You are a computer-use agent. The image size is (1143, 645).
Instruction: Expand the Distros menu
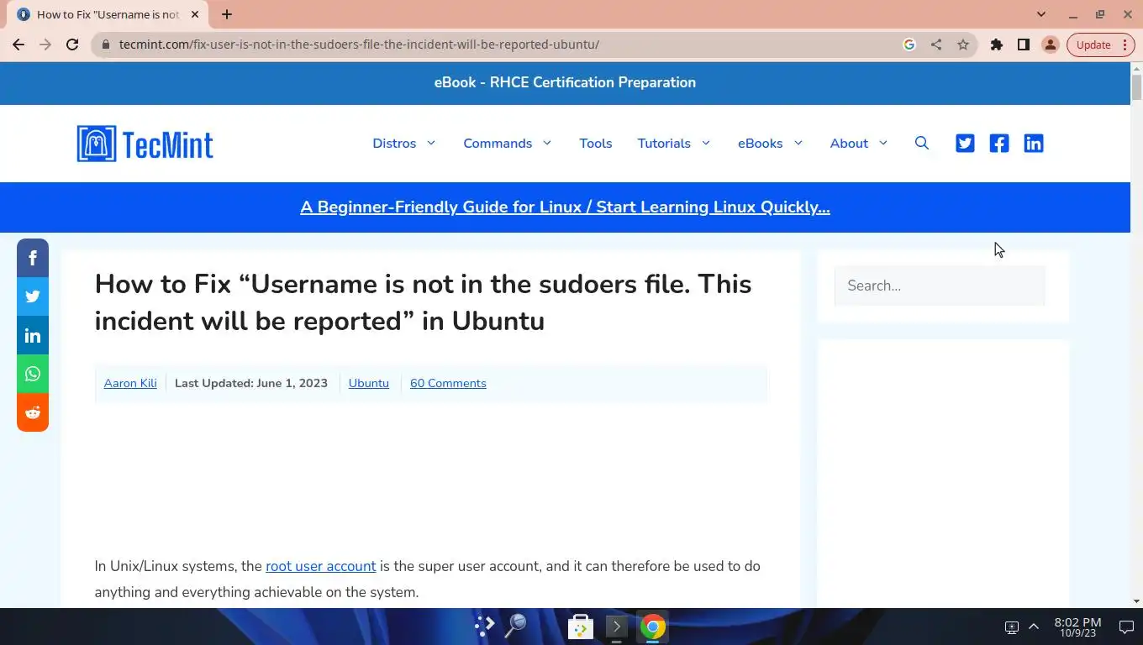[x=404, y=144]
